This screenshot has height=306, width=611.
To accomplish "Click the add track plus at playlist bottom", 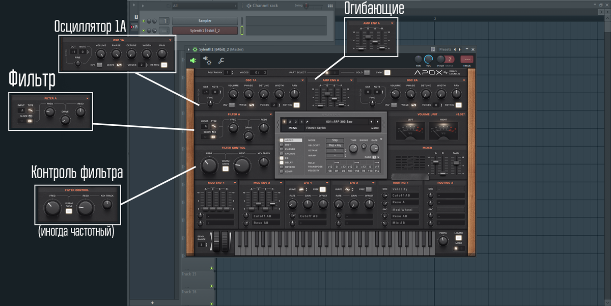I will pyautogui.click(x=152, y=302).
